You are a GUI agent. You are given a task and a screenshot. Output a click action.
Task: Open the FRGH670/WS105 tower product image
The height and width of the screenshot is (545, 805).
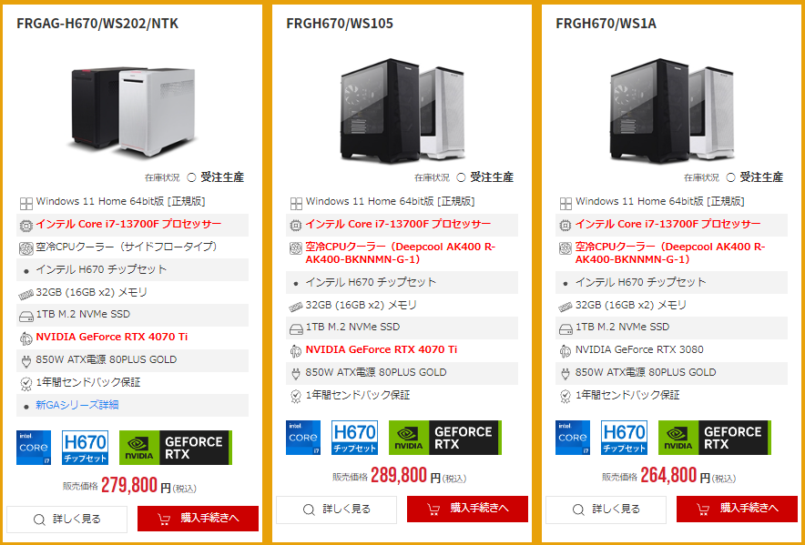point(402,111)
